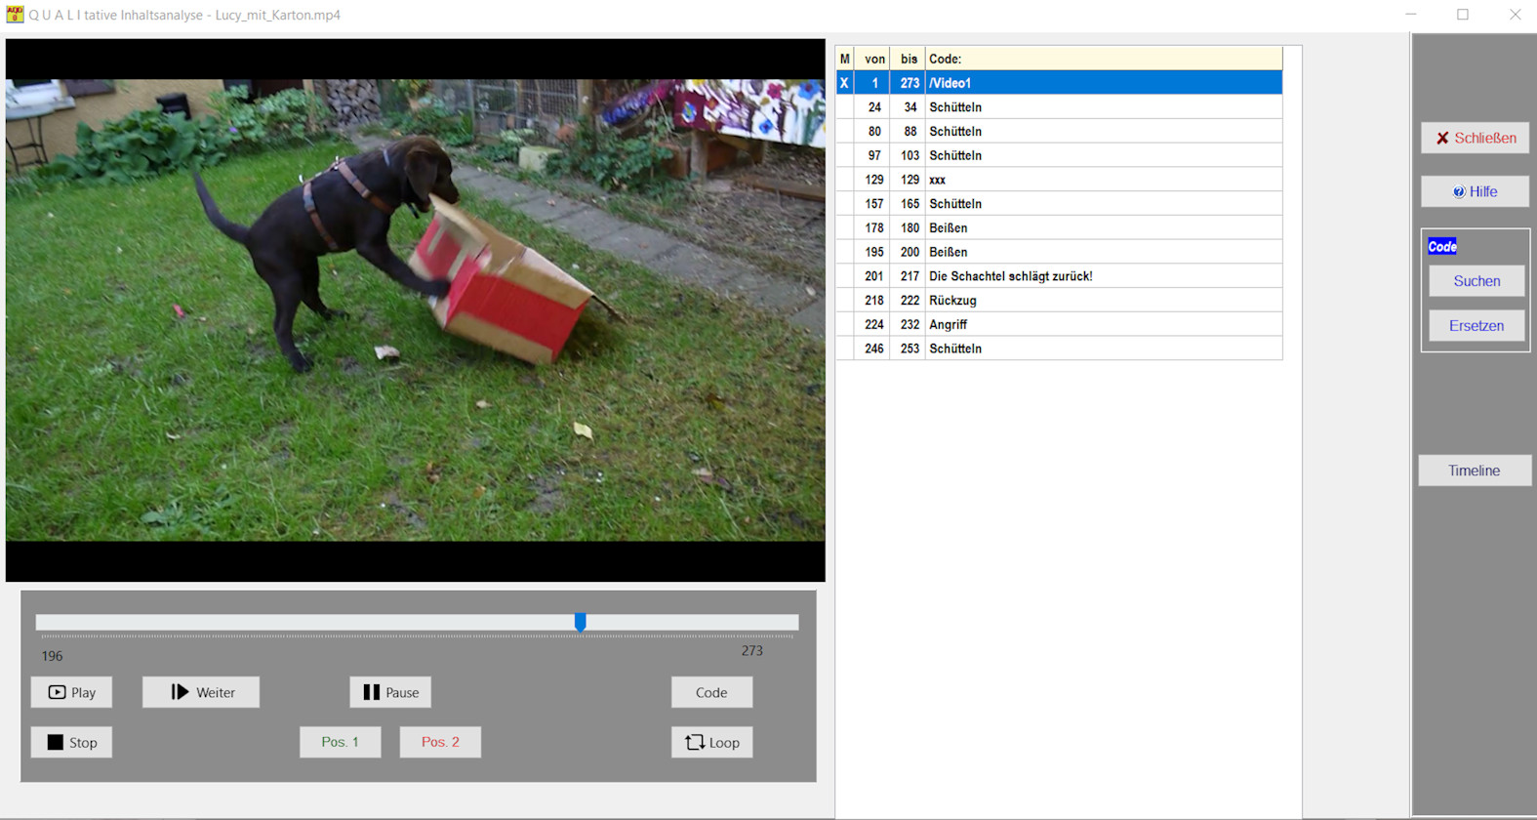Toggle Loop playback
Screen dimensions: 1537x820
[x=711, y=742]
